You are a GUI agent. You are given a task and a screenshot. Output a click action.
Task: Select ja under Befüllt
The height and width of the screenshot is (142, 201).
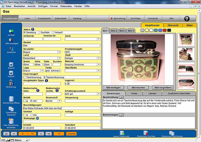(x=25, y=101)
